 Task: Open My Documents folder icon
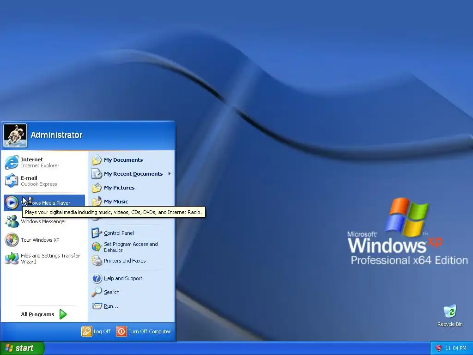coord(97,159)
